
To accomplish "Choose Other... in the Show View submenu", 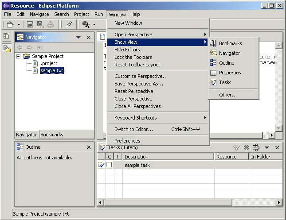I will click(233, 95).
